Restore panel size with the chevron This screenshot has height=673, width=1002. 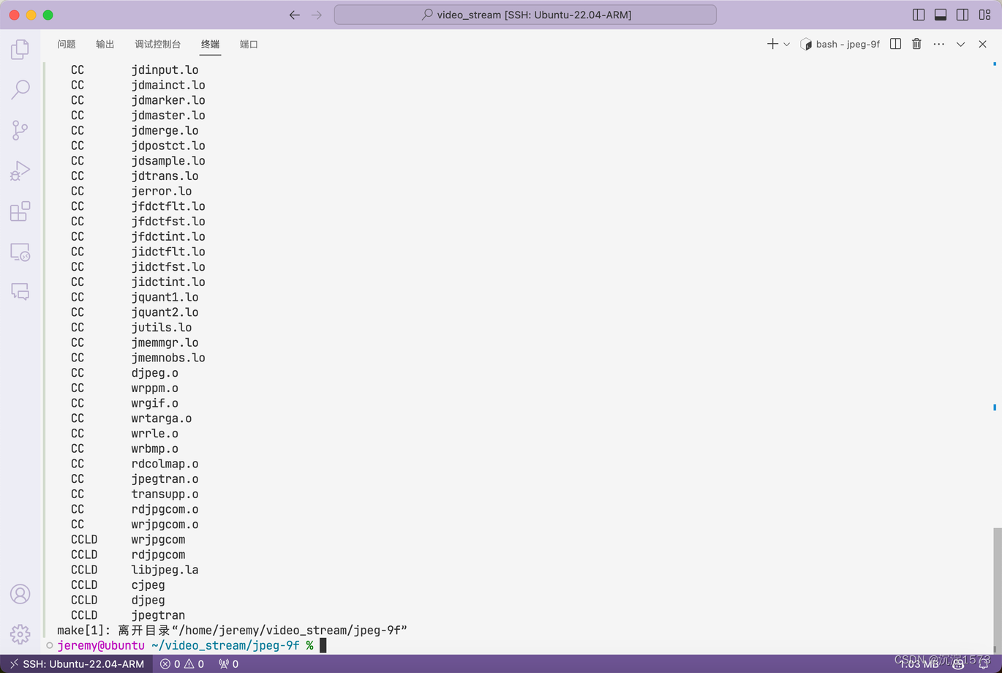(961, 44)
